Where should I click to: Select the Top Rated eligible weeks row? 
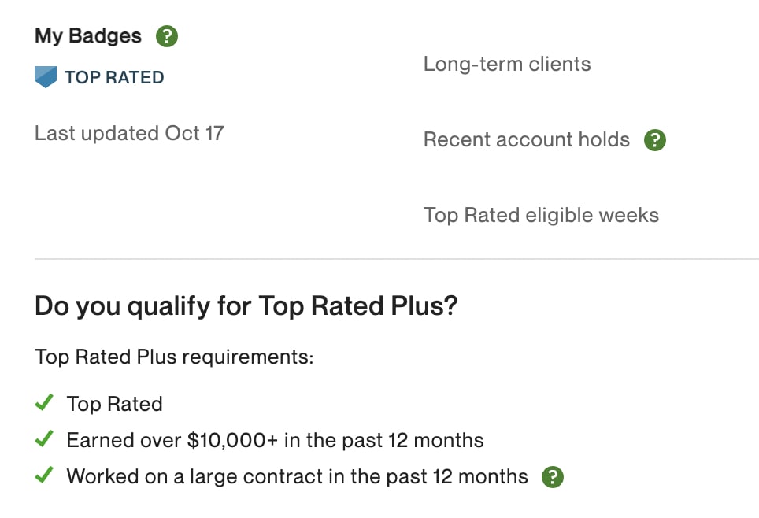pyautogui.click(x=541, y=215)
